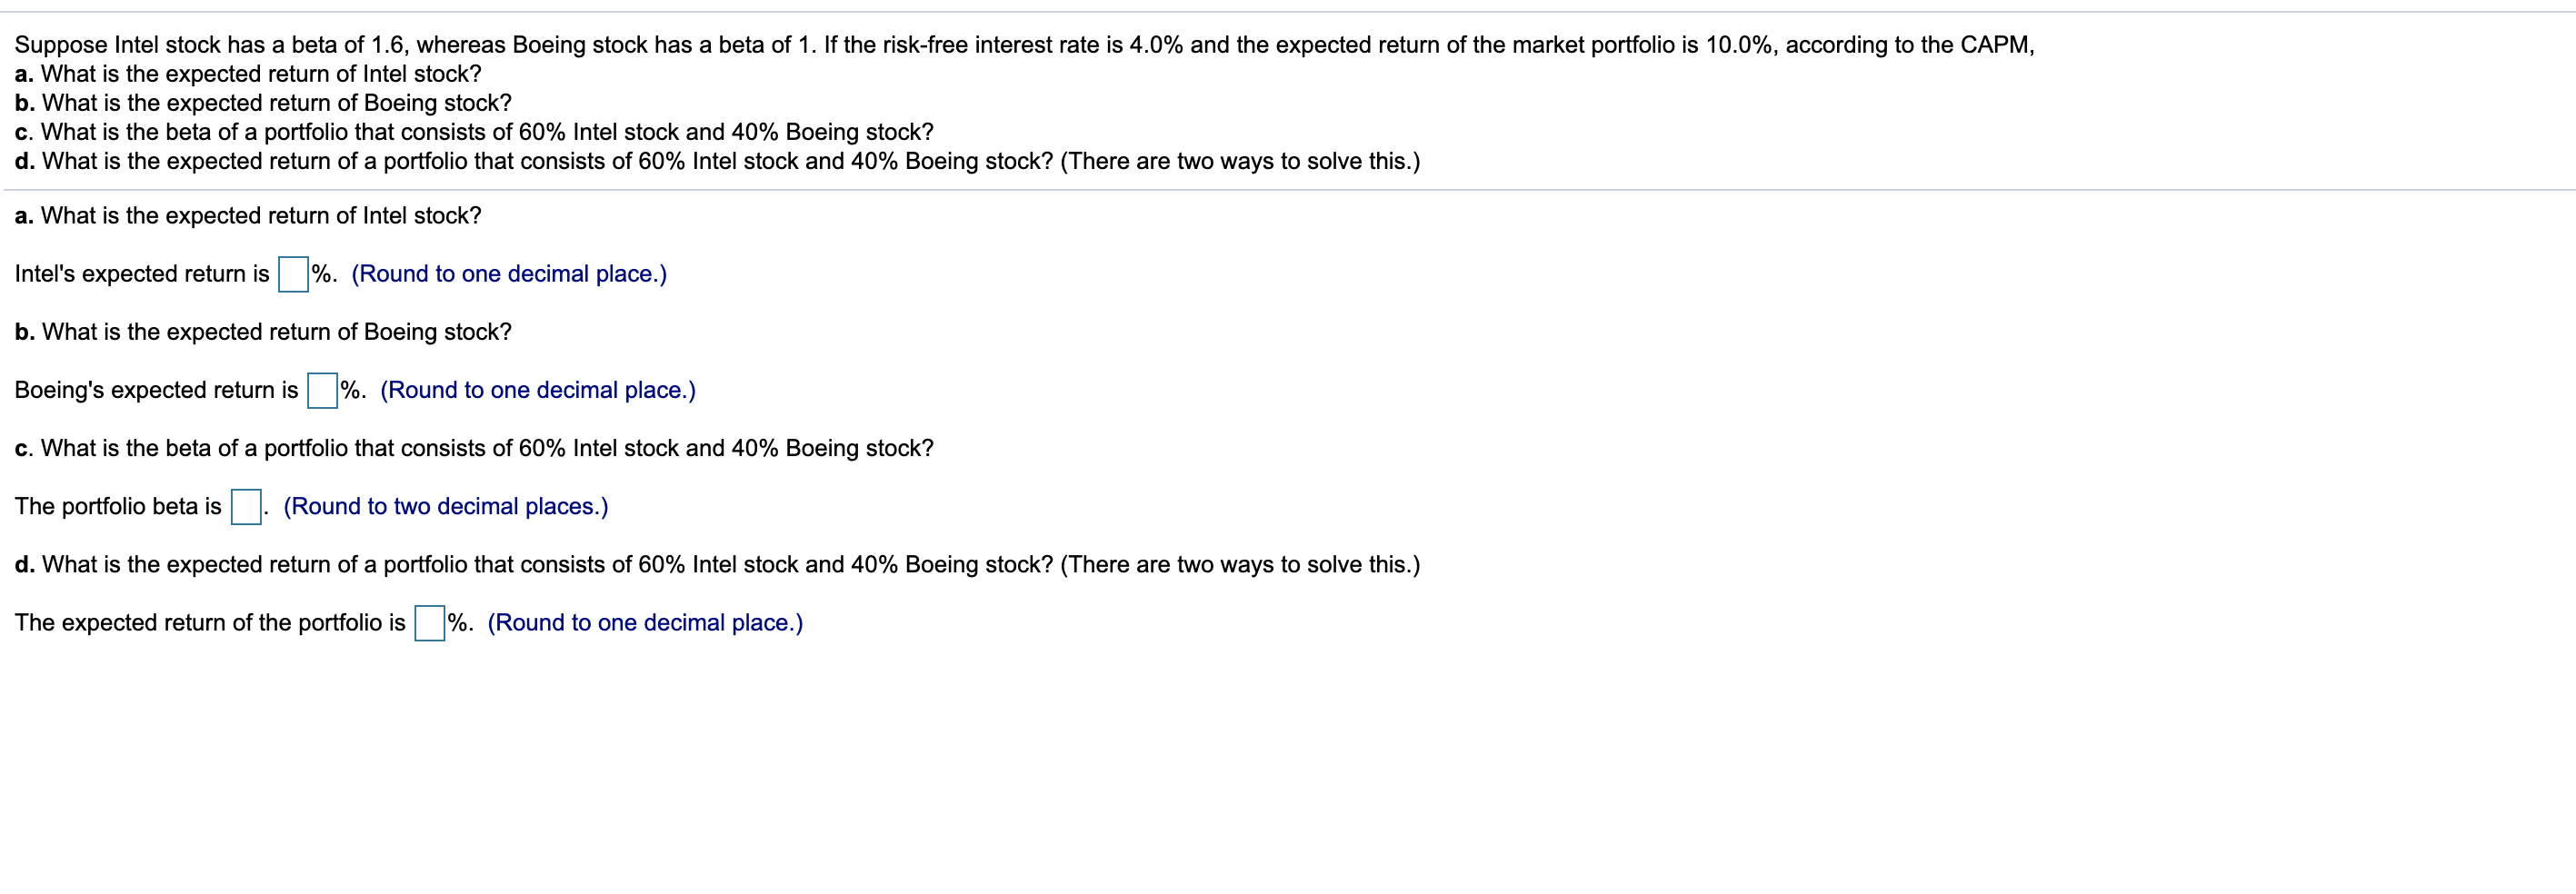Select the question b heading text
Image resolution: width=2576 pixels, height=894 pixels.
pos(262,331)
